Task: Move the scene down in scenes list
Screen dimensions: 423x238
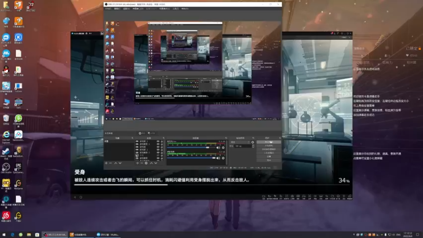Action: point(120,163)
